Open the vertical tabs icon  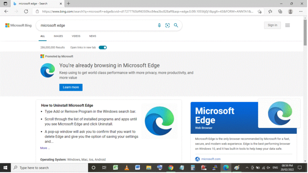click(x=5, y=4)
